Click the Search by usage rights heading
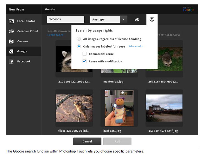 94,31
